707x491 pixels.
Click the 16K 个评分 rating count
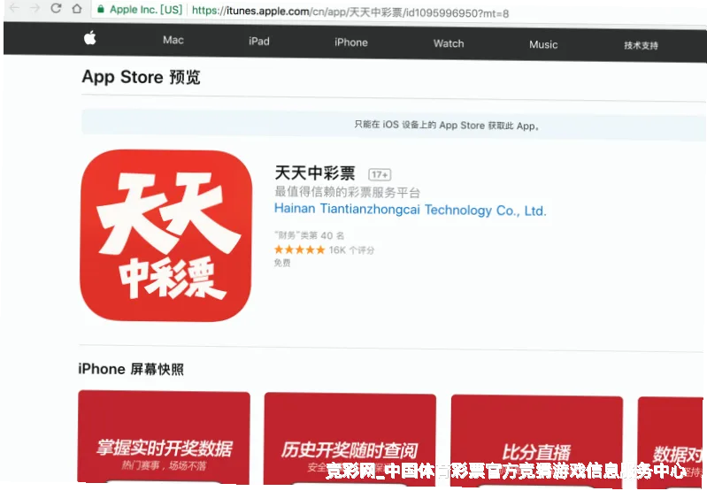(x=351, y=250)
